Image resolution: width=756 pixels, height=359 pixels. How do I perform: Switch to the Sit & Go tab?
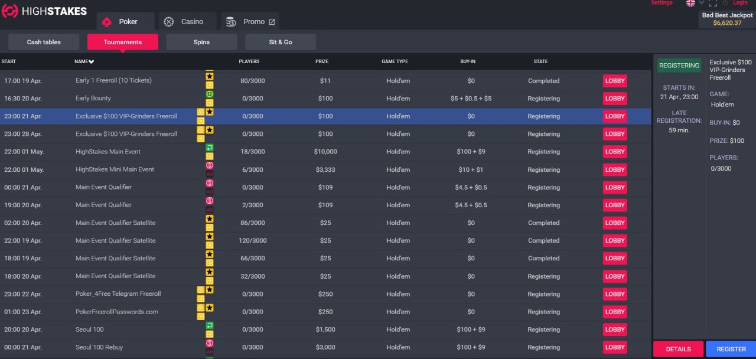pyautogui.click(x=281, y=42)
